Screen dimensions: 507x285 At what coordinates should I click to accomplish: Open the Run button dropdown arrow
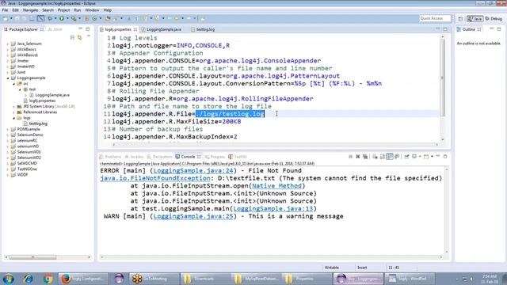click(67, 18)
